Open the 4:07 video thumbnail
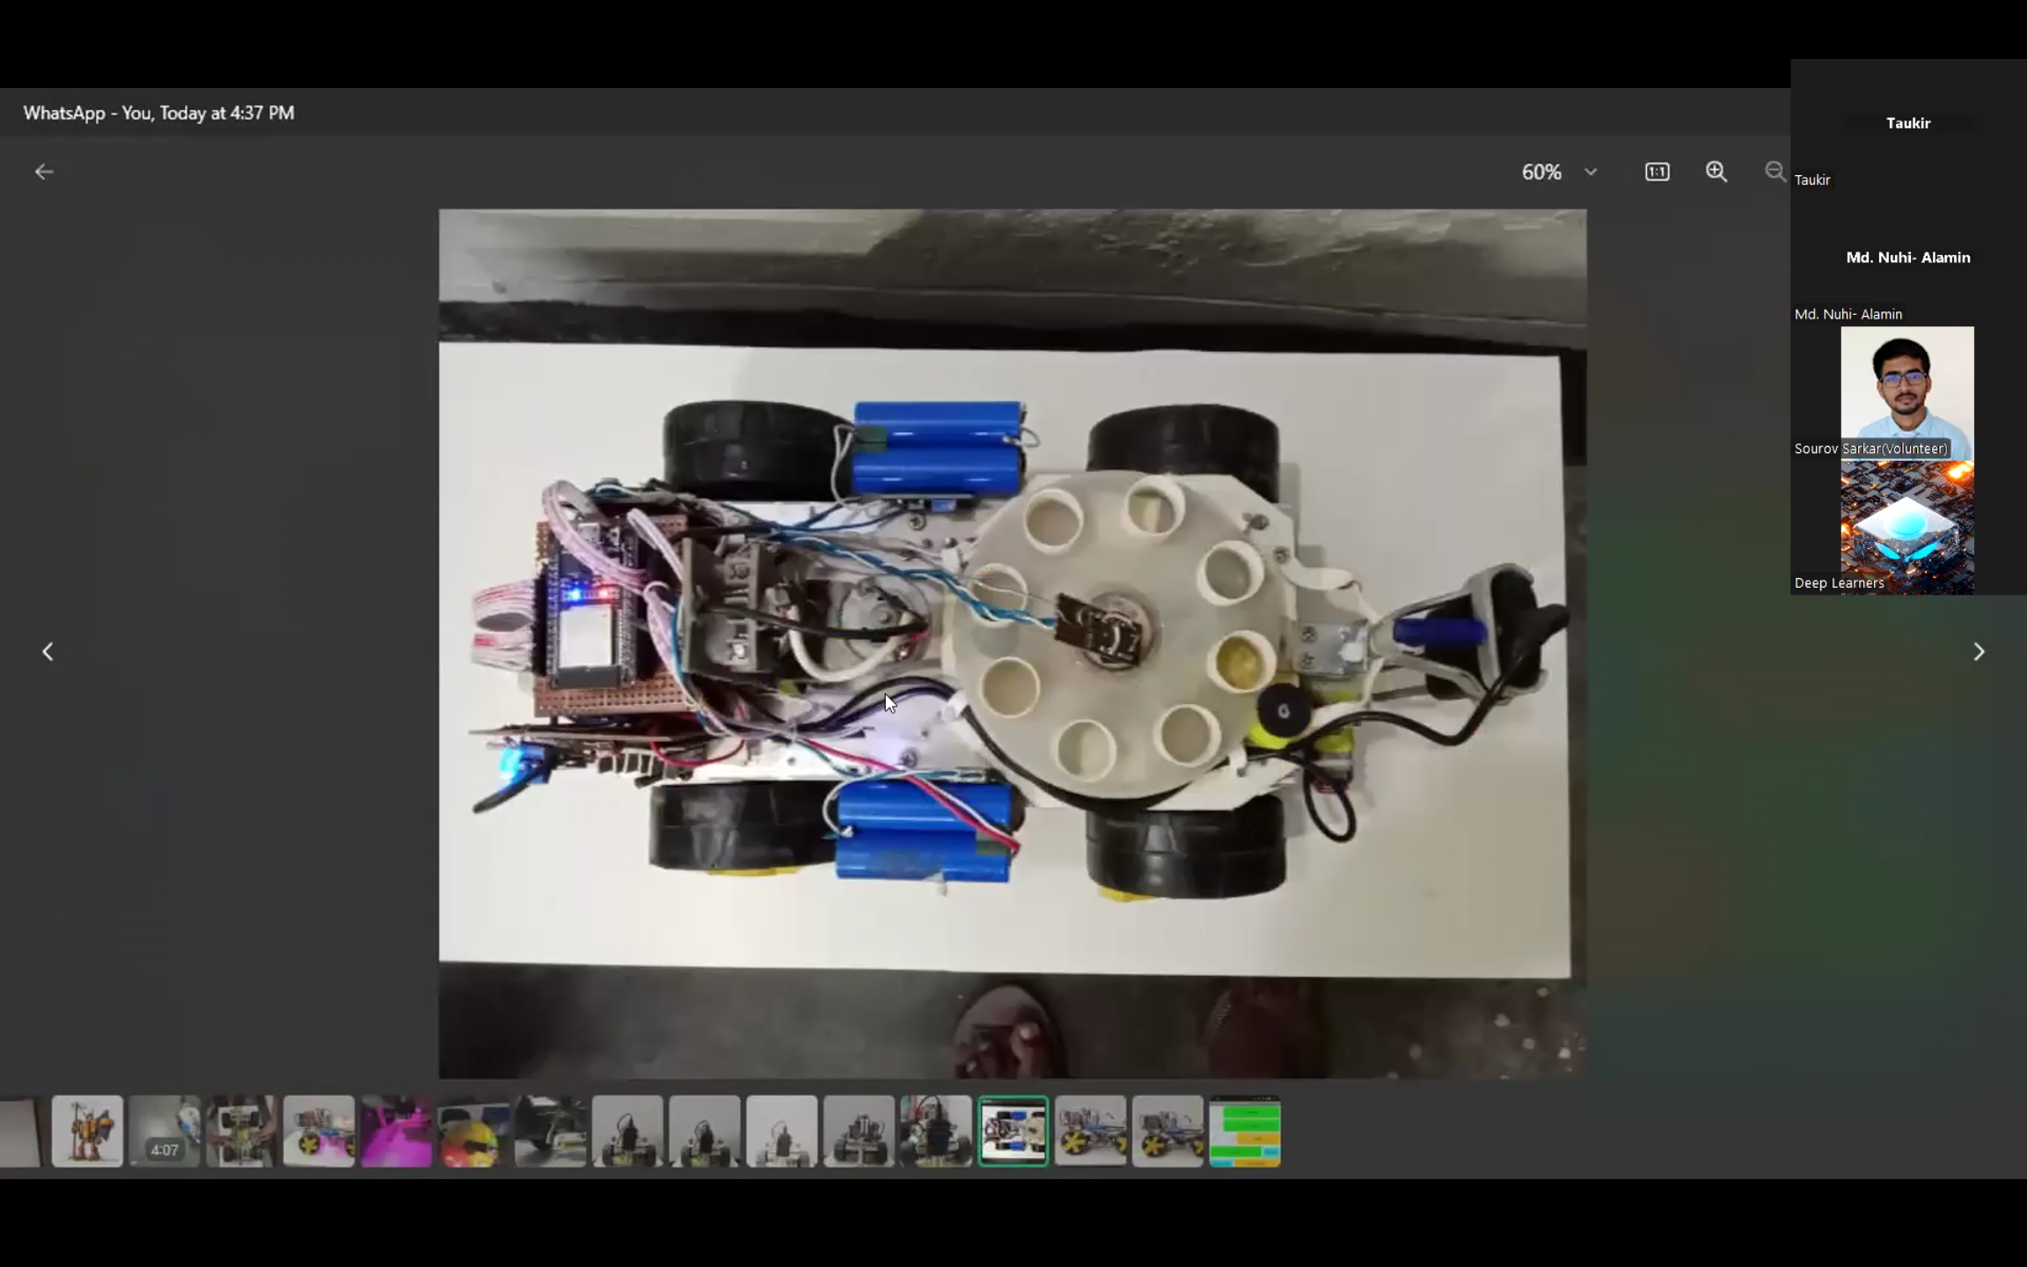The image size is (2027, 1267). 165,1132
